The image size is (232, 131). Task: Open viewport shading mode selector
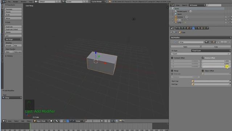pos(52,121)
